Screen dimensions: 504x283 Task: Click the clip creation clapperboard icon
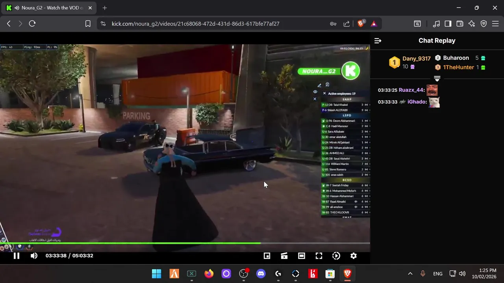(284, 256)
